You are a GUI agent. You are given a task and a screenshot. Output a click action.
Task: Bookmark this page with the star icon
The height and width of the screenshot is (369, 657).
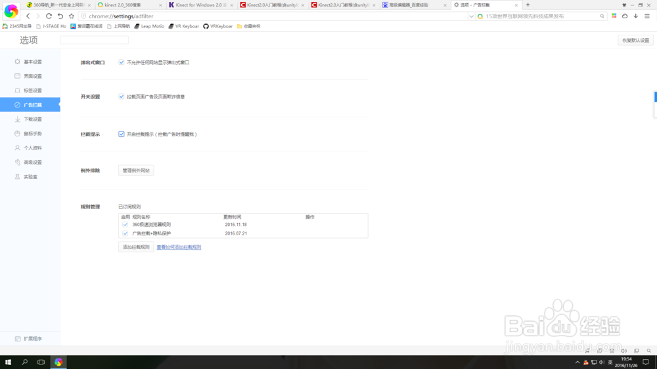(71, 16)
